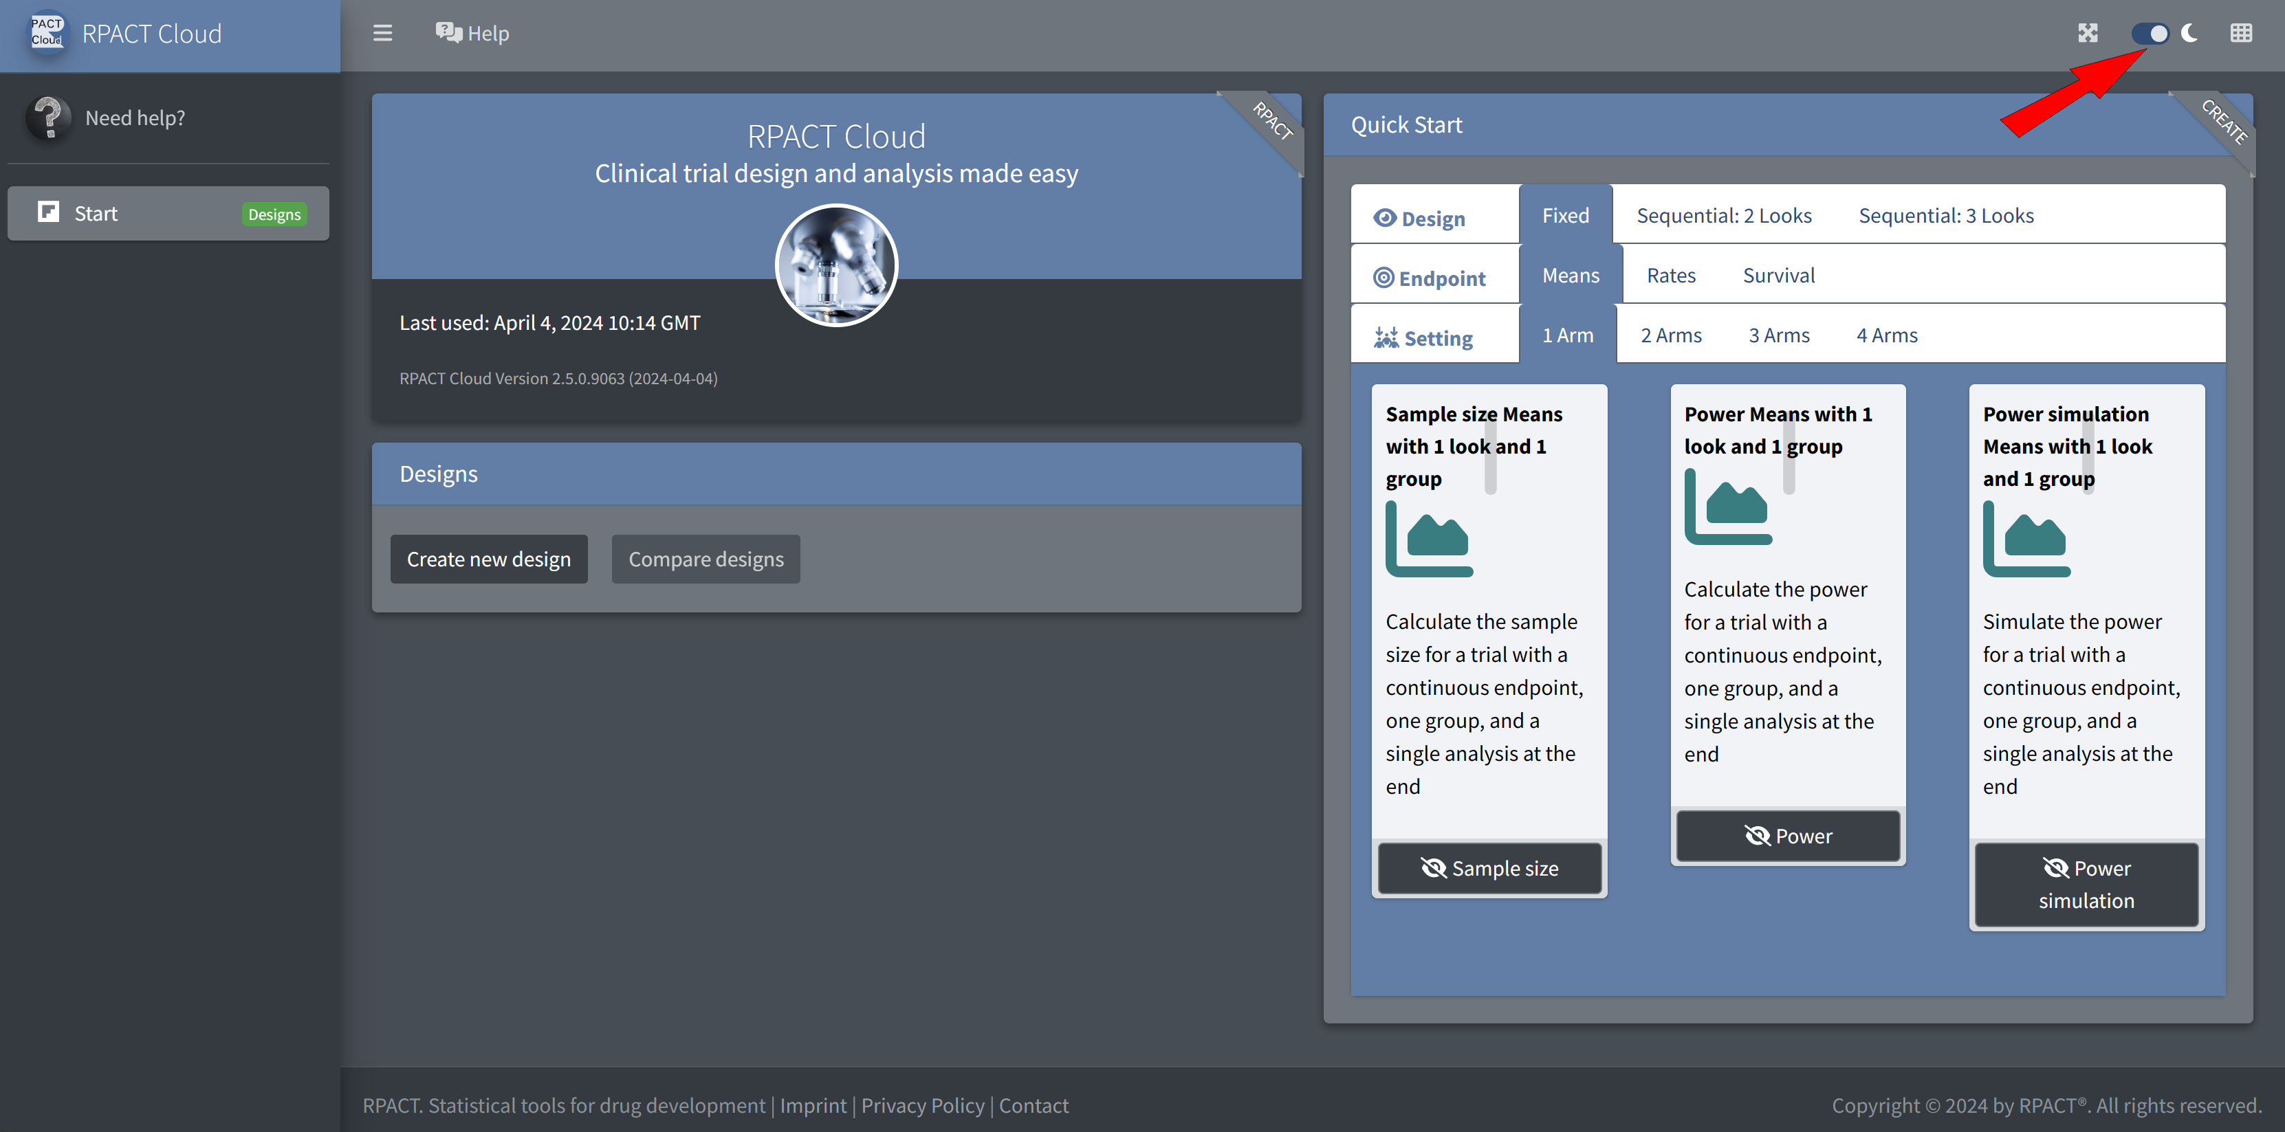Toggle the dark mode switch
2285x1132 pixels.
coord(2150,33)
